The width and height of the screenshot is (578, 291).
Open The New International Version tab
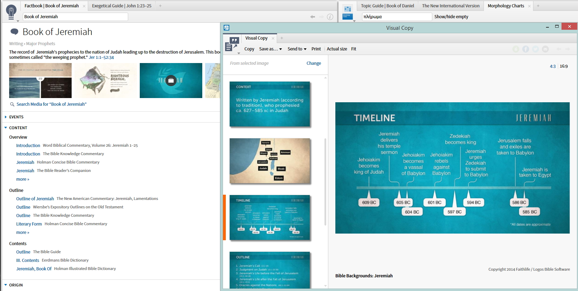click(x=451, y=6)
